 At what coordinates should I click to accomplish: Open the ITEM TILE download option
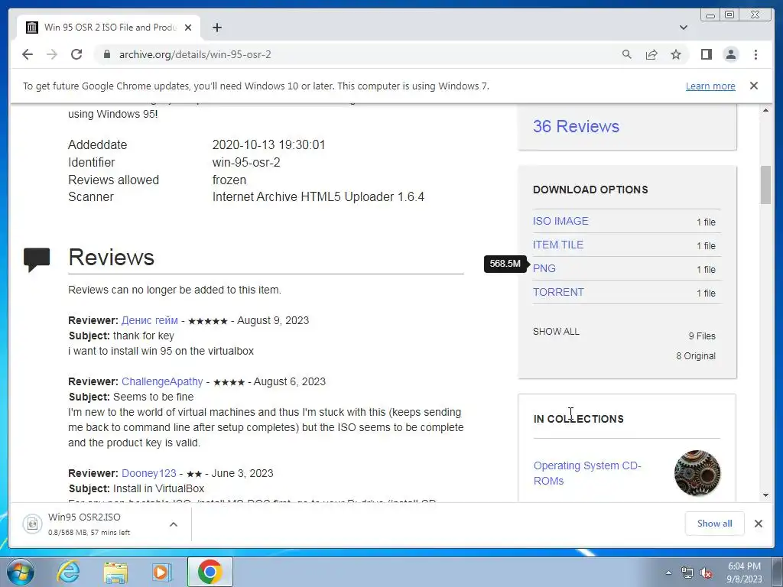(557, 245)
